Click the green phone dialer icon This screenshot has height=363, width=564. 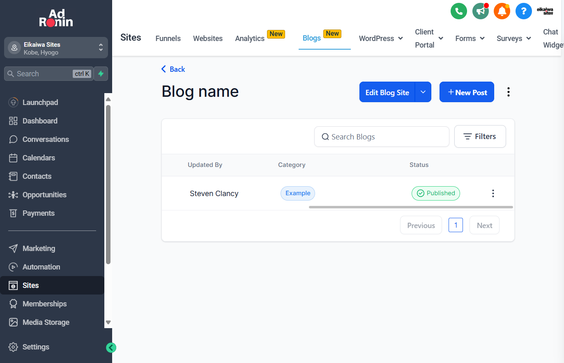coord(459,11)
